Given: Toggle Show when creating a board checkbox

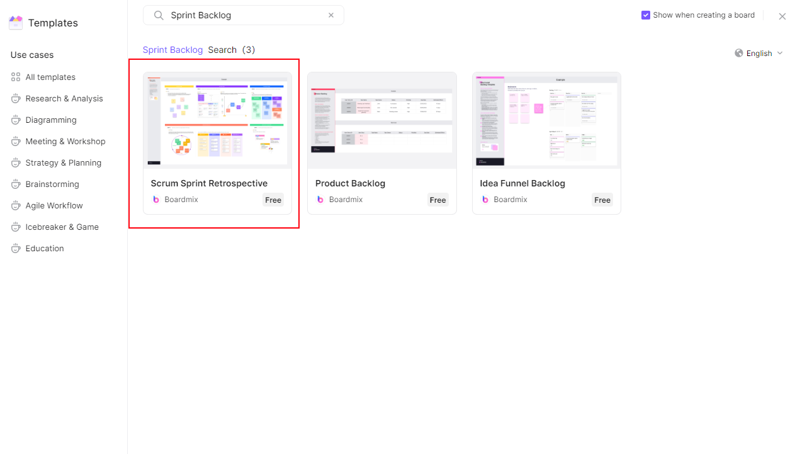Looking at the screenshot, I should pos(646,15).
